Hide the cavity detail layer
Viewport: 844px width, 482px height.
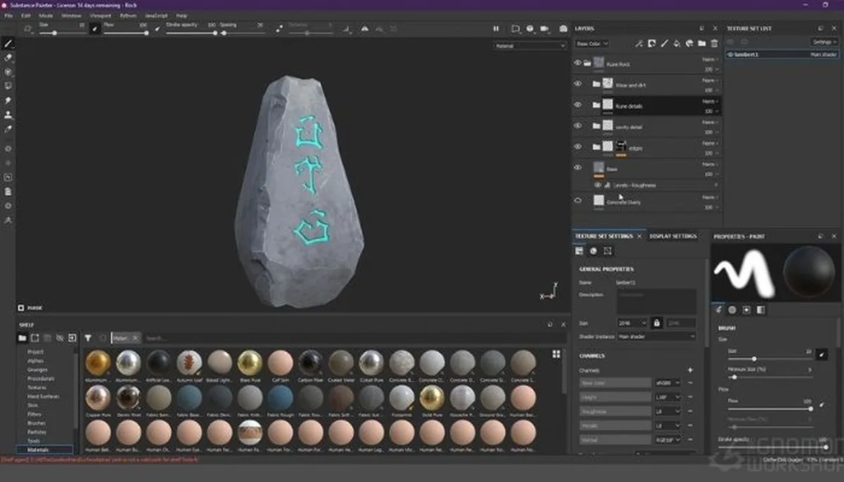click(x=577, y=126)
